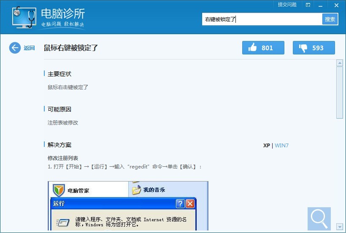
Task: Minimize the 电脑诊所 window
Action: point(321,5)
